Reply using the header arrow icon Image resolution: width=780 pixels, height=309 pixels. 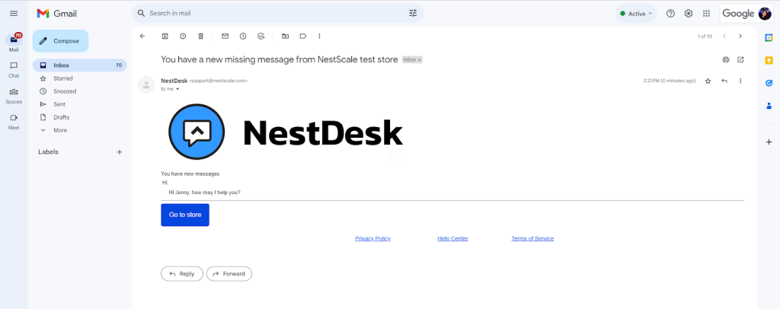[x=724, y=81]
